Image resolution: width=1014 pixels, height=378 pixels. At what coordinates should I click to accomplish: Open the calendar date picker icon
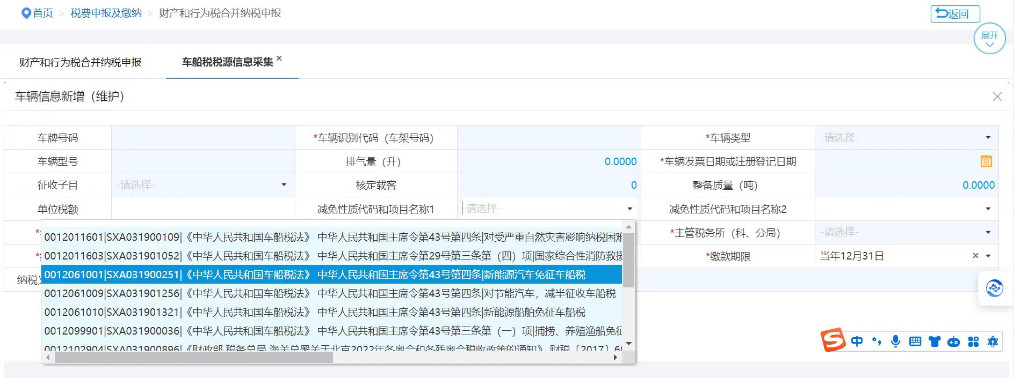986,161
